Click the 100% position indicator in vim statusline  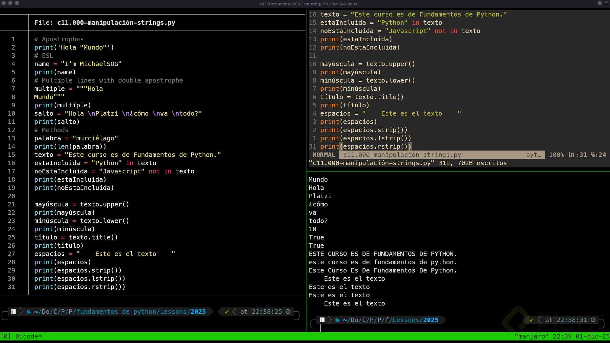(x=557, y=155)
